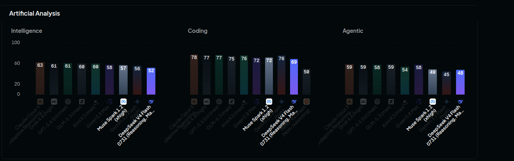Image resolution: width=514 pixels, height=161 pixels.
Task: Select the purple bar labeled 52 in Intelligence
Action: pos(151,81)
